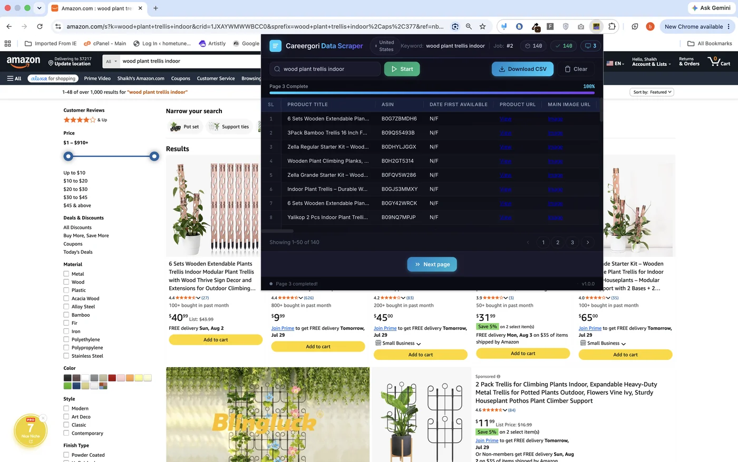Click the Download CSV button
The image size is (738, 462).
[523, 69]
